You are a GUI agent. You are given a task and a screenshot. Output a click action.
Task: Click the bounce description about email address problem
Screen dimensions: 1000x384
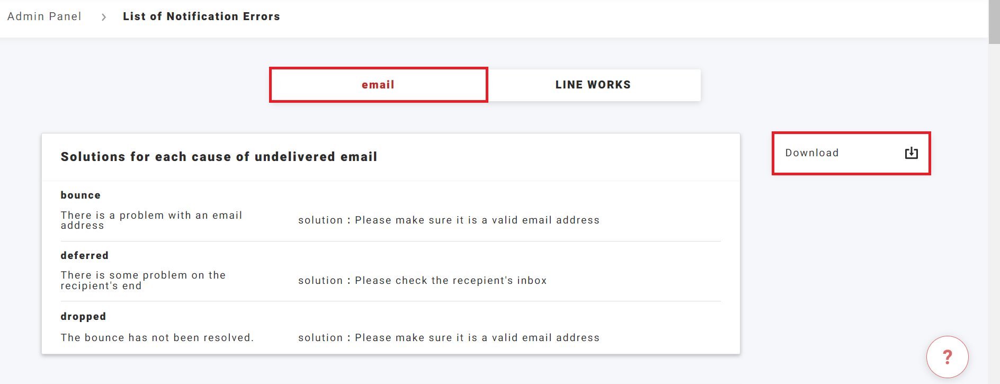(x=151, y=220)
